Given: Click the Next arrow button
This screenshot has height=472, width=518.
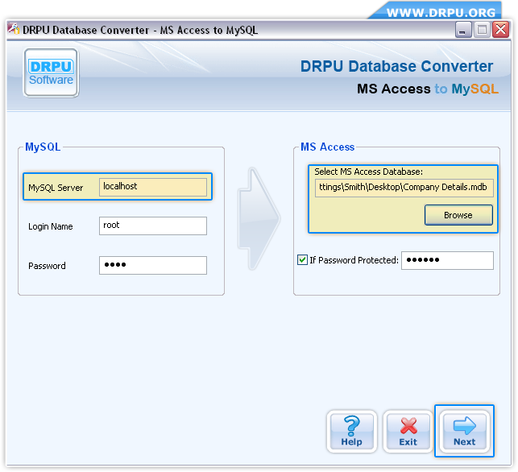Looking at the screenshot, I should (464, 431).
